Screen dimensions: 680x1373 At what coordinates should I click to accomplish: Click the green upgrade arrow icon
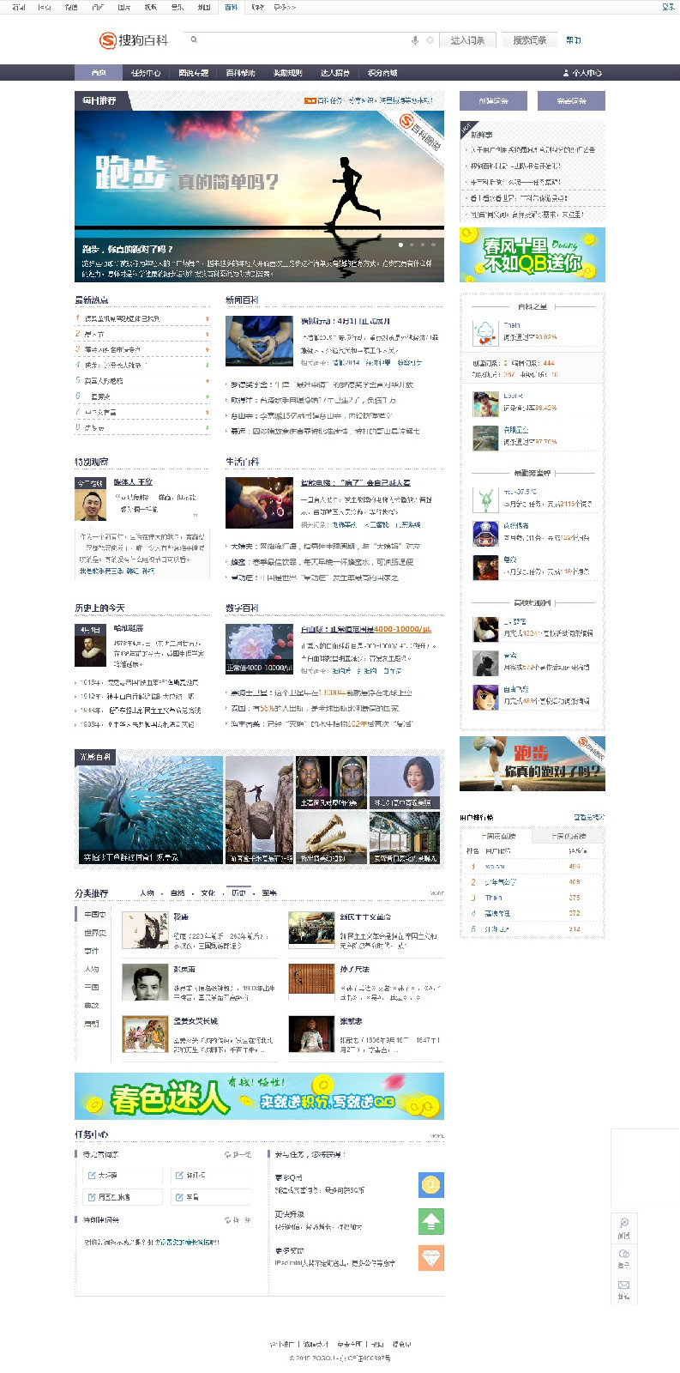coord(430,1220)
